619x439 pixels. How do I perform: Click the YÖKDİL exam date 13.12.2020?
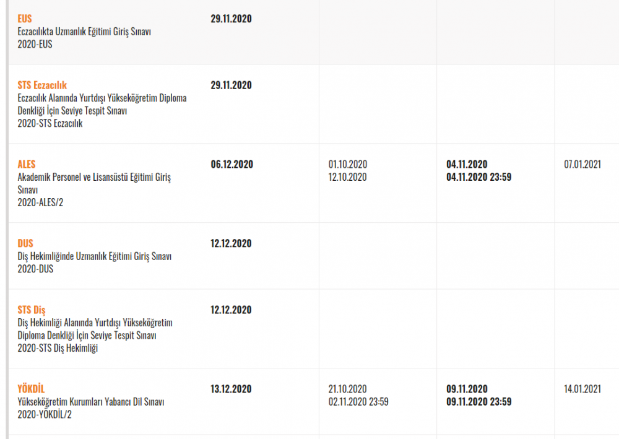pos(232,389)
